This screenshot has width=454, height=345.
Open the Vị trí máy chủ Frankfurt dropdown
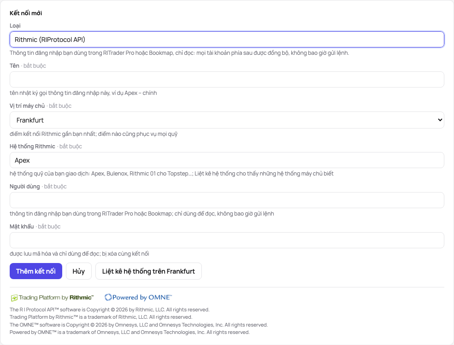[x=227, y=120]
